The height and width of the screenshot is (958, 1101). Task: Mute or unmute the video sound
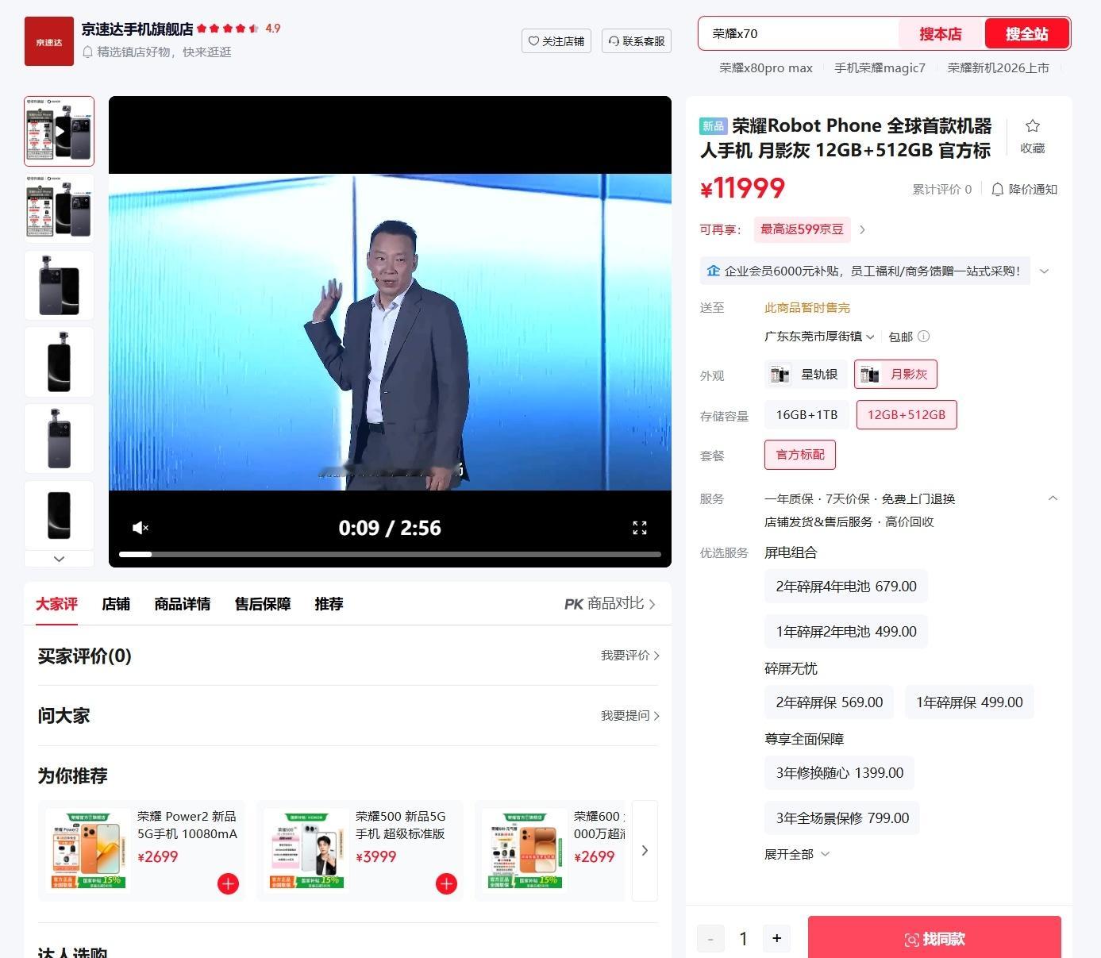140,528
